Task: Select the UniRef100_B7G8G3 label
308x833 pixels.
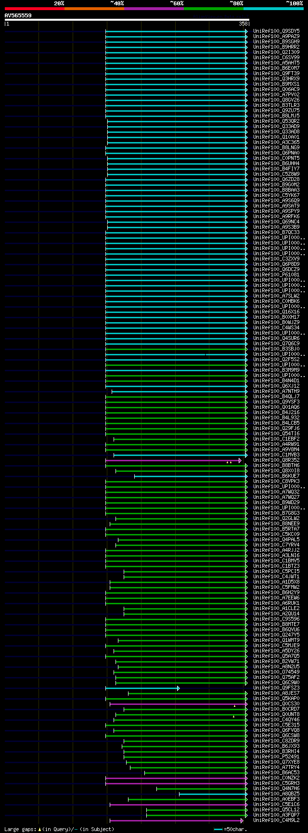Action: [x=276, y=513]
